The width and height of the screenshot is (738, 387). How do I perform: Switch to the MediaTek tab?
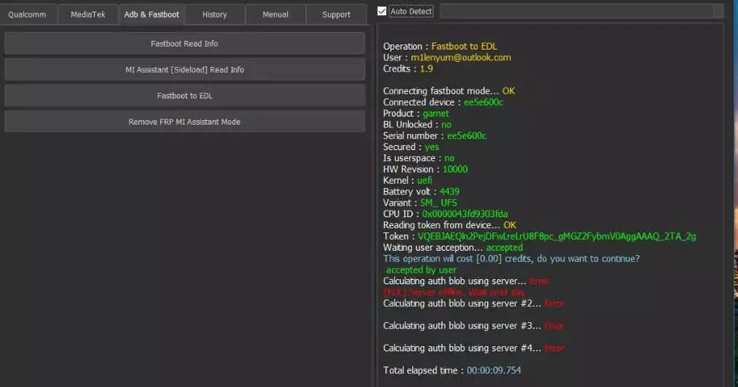point(88,15)
